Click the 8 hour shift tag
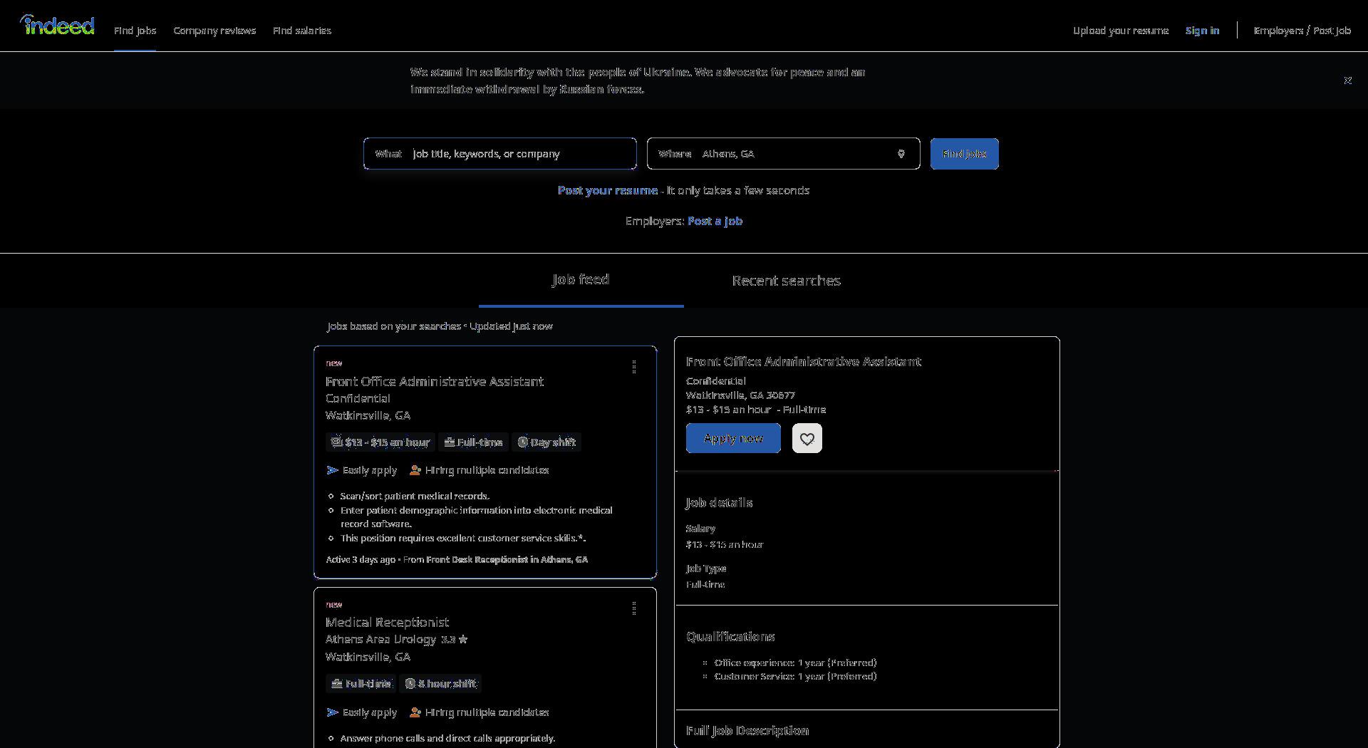This screenshot has width=1368, height=748. click(x=440, y=684)
